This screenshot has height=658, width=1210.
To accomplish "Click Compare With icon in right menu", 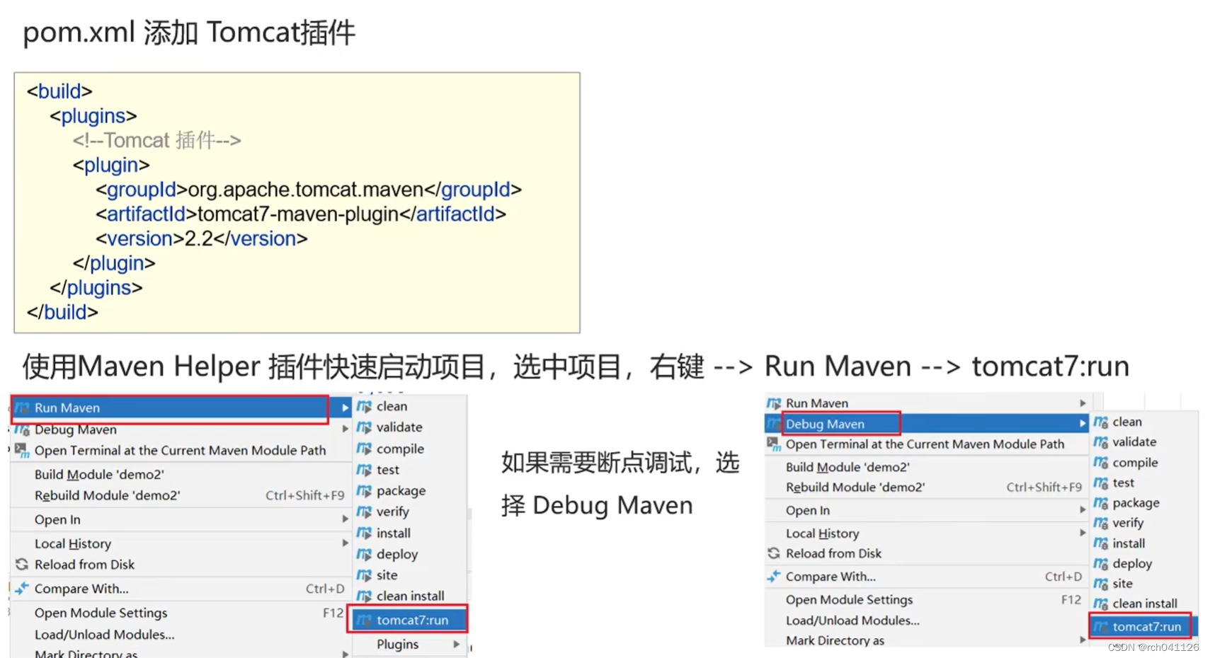I will (x=773, y=577).
